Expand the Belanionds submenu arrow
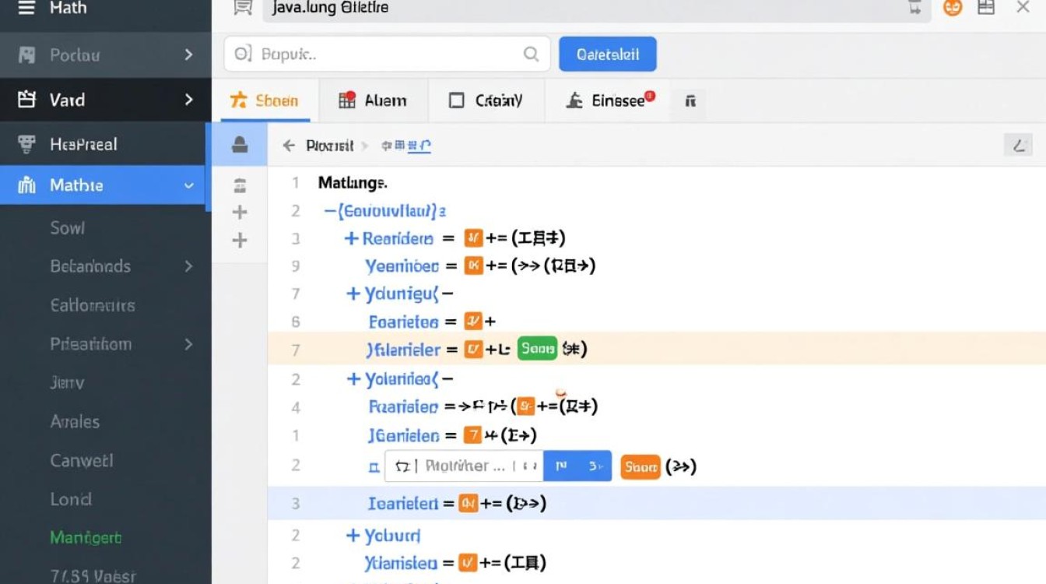Viewport: 1046px width, 584px height. point(188,266)
